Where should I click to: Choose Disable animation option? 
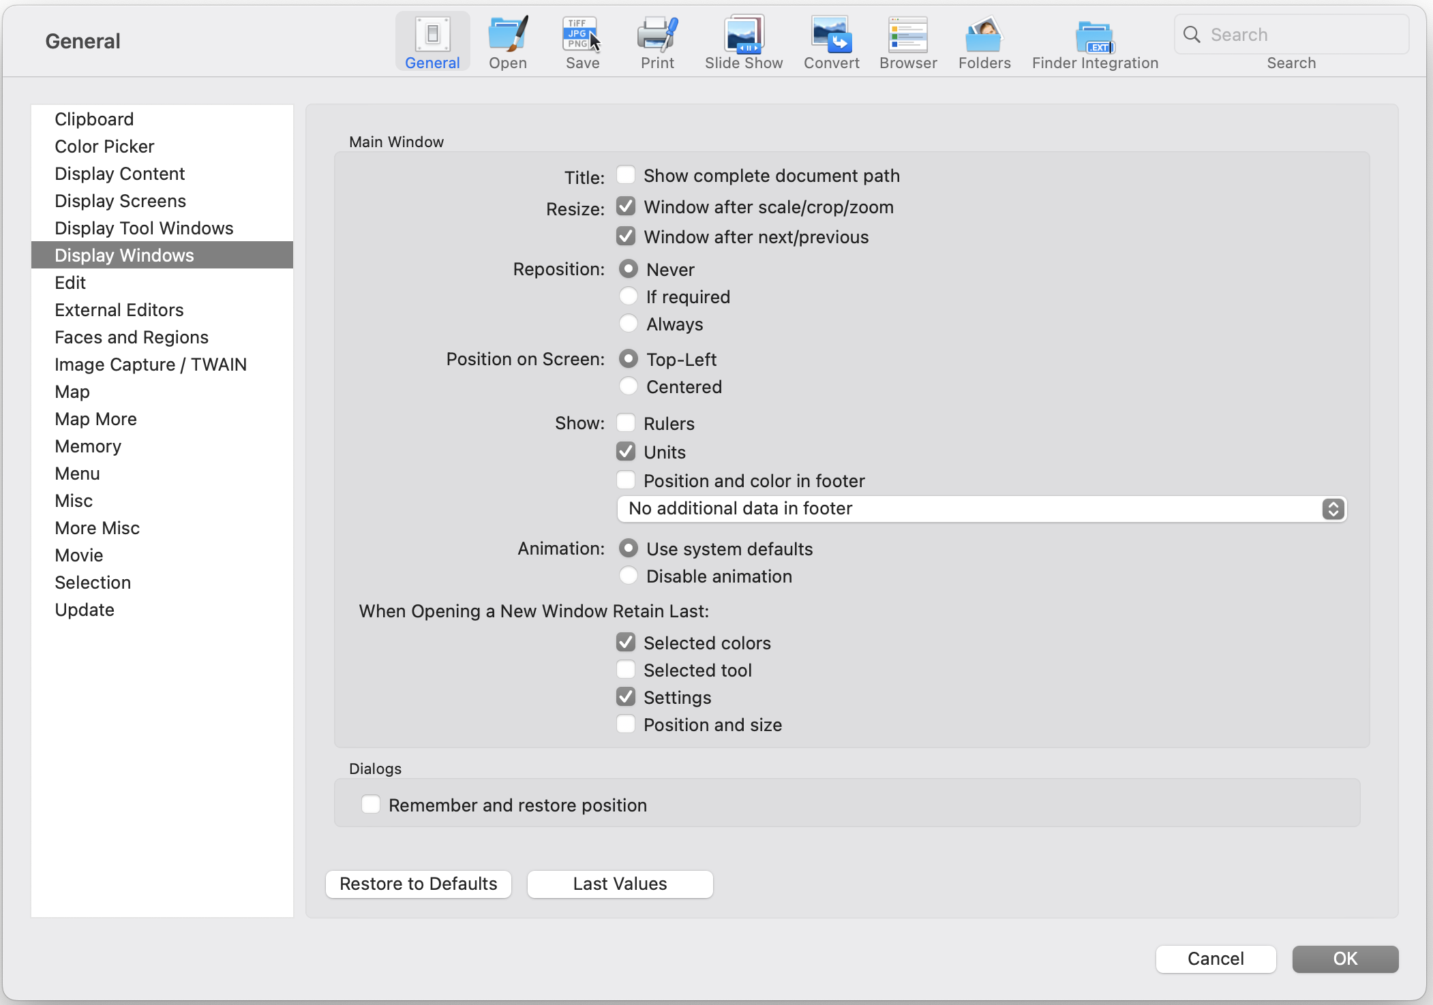(629, 576)
